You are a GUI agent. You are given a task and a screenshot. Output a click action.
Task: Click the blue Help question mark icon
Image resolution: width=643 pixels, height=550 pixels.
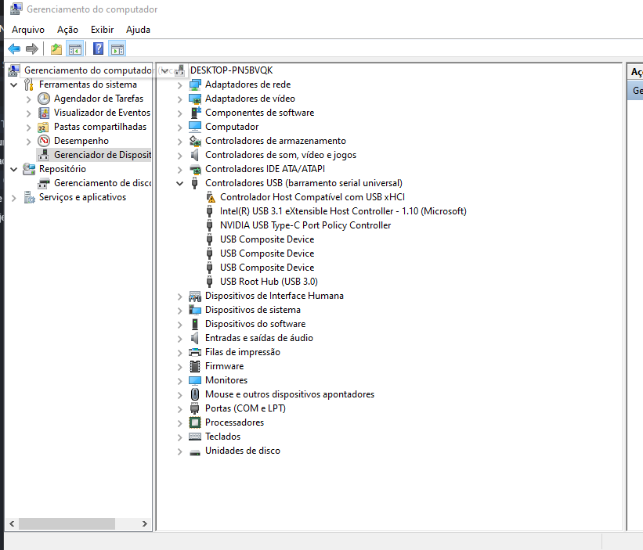[x=99, y=49]
